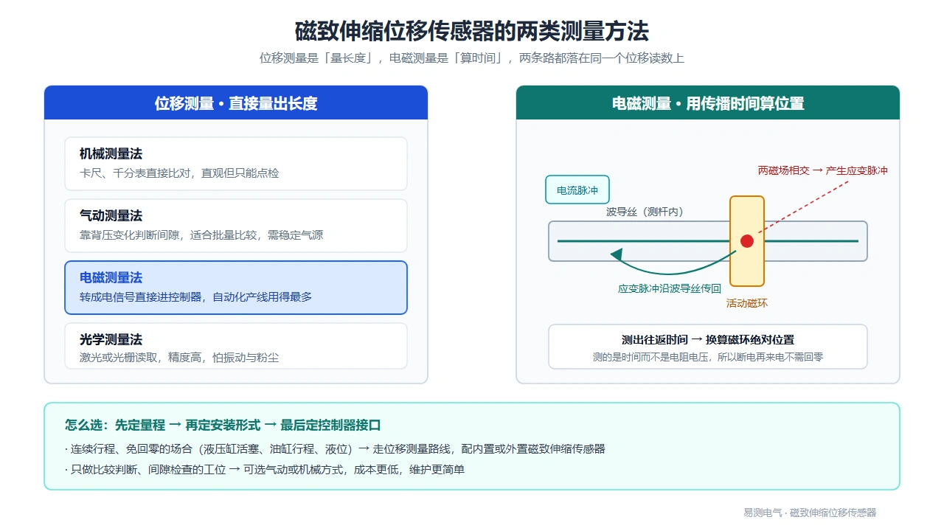Click the line "激光或光栅读取，精度高，怕振动与粉尘"

(179, 358)
